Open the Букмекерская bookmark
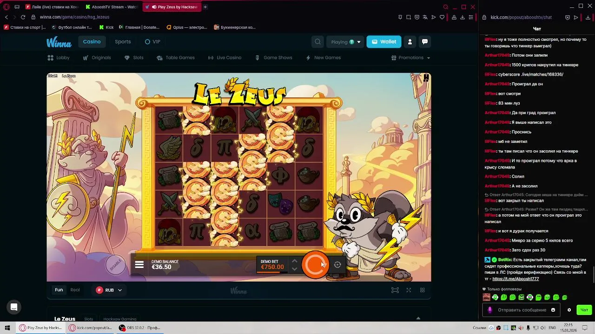This screenshot has width=595, height=334. (235, 27)
